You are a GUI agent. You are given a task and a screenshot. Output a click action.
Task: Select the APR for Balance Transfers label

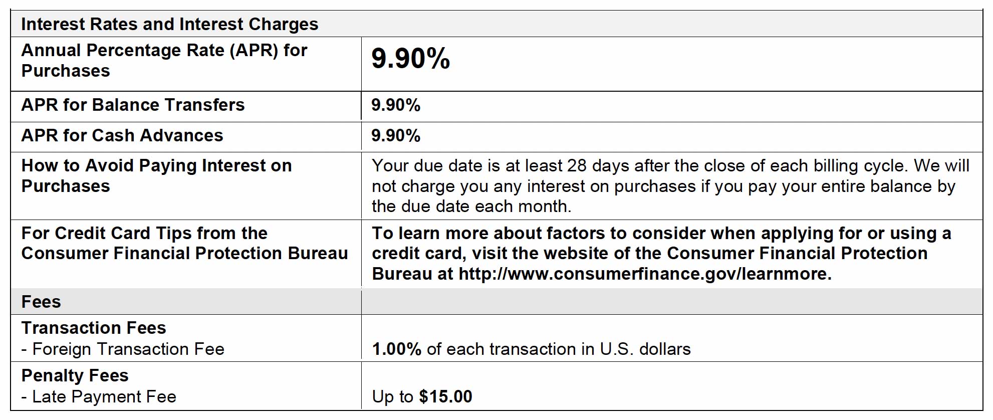pos(133,105)
